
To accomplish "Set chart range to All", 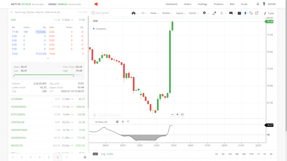I will [271, 154].
